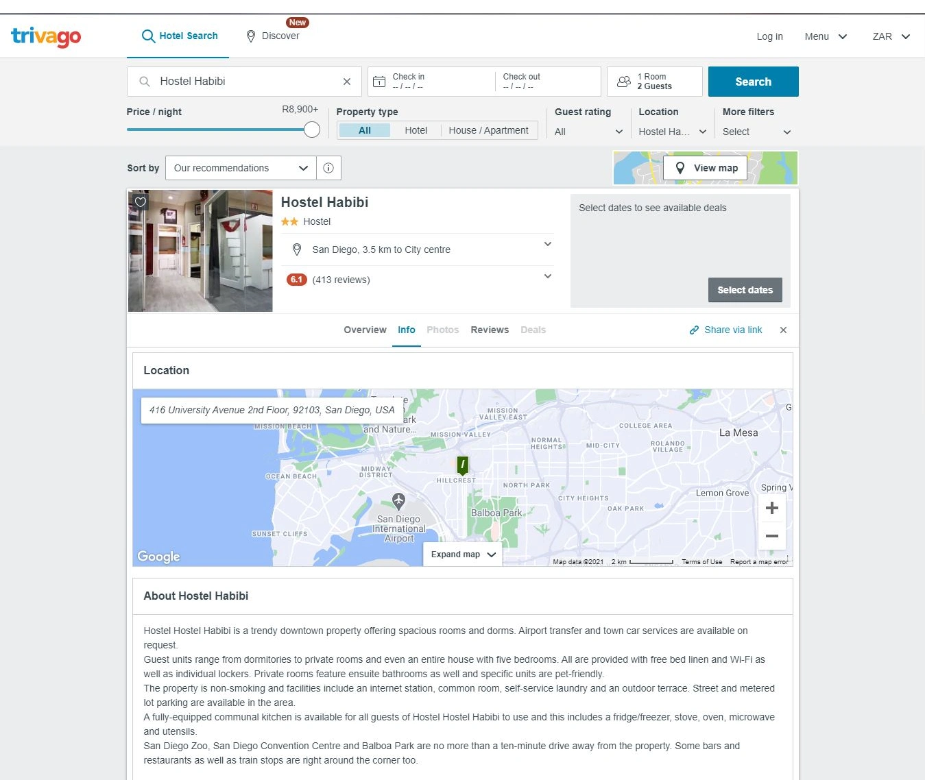Open the Location dropdown
The width and height of the screenshot is (925, 780).
(673, 132)
